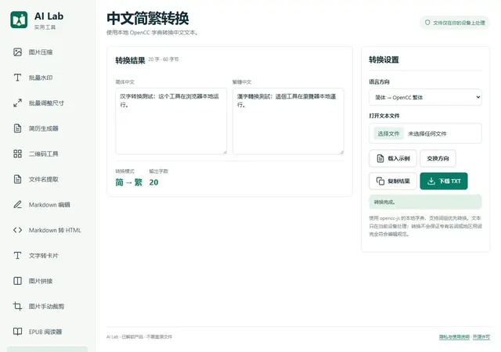Image resolution: width=501 pixels, height=352 pixels.
Task: Click inside the 繁體中文 text area
Action: coord(288,121)
